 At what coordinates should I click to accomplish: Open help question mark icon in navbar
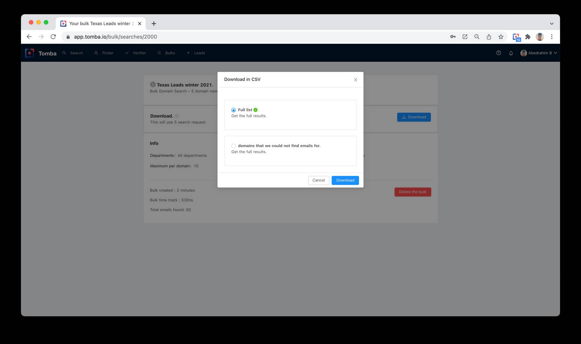(x=498, y=53)
